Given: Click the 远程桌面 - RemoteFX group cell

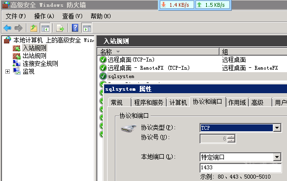Looking at the screenshot, I should [250, 68].
